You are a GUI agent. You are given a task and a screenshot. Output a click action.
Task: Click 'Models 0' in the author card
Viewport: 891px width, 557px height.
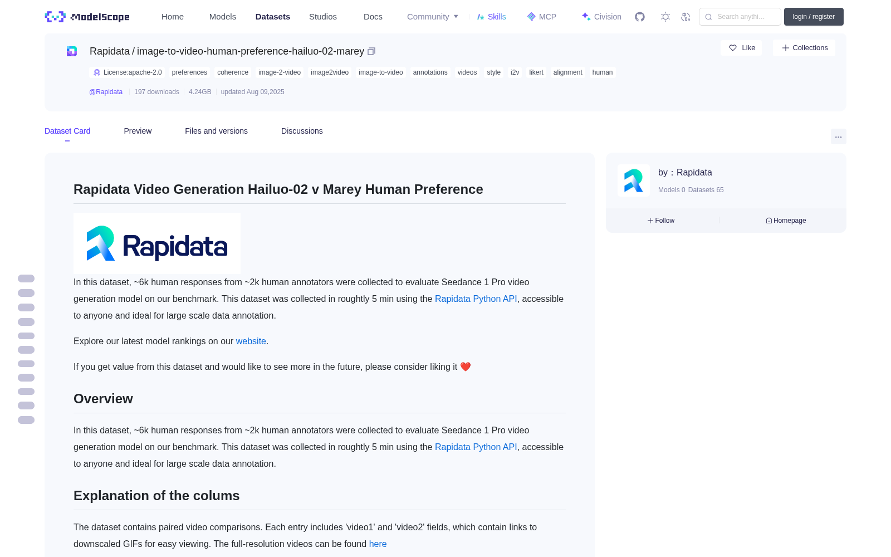672,190
